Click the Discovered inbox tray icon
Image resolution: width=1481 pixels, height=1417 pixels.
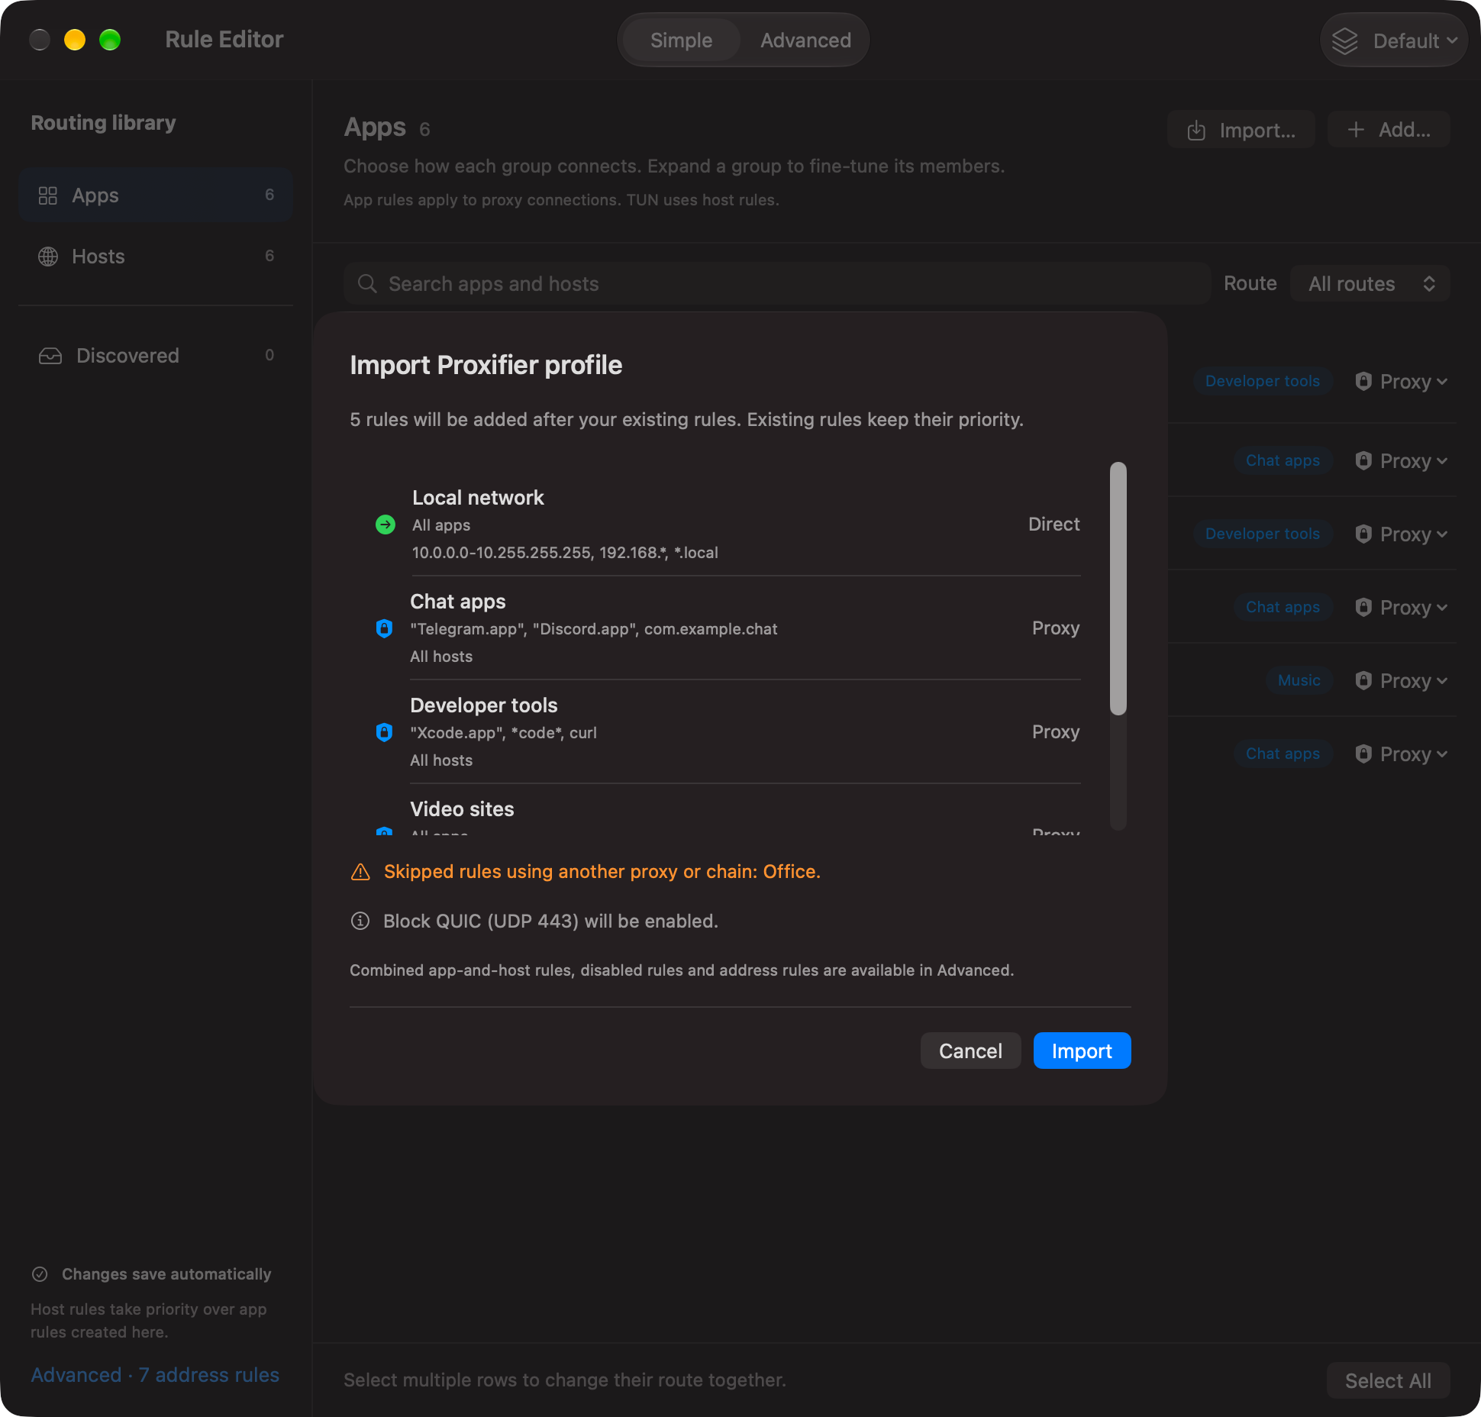[50, 356]
